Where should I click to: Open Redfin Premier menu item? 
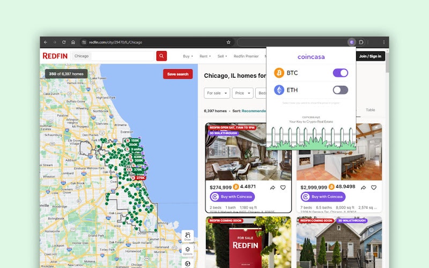point(246,56)
